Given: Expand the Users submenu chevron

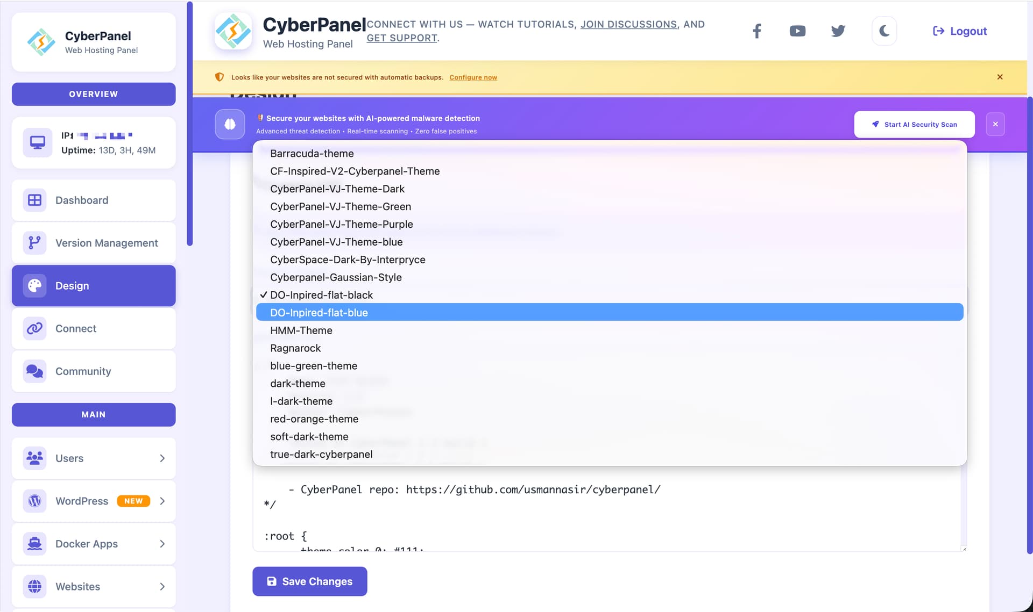Looking at the screenshot, I should [162, 458].
